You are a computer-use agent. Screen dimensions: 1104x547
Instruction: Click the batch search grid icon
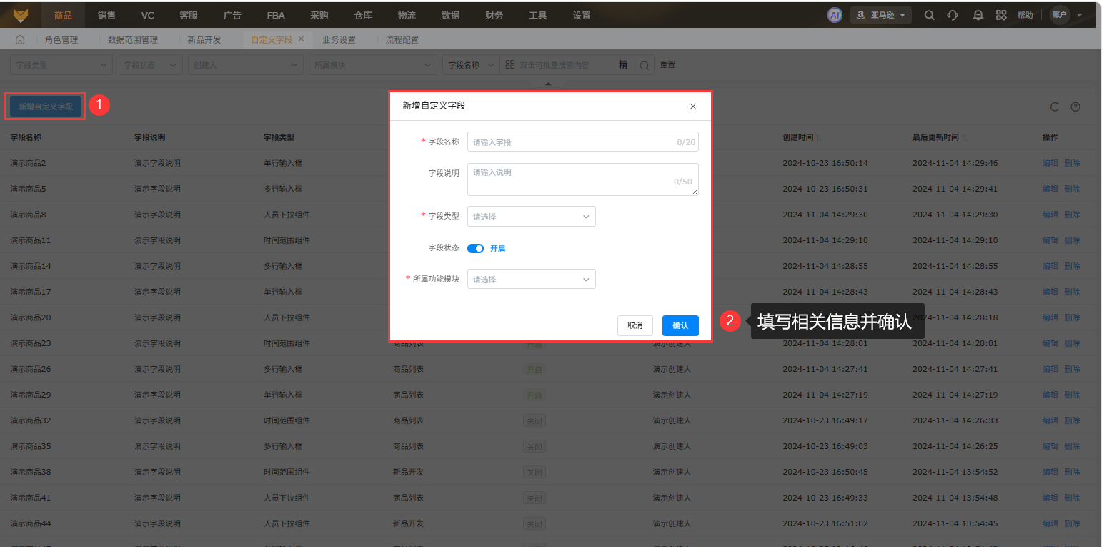pos(510,64)
